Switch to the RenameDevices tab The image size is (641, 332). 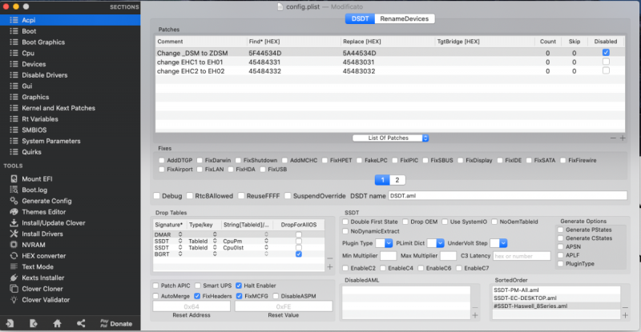tap(405, 18)
